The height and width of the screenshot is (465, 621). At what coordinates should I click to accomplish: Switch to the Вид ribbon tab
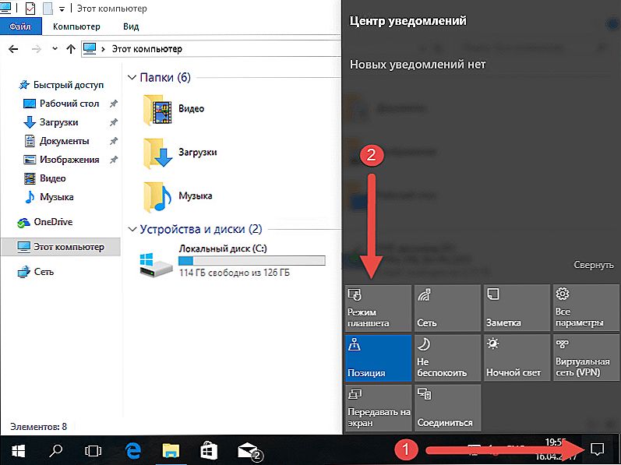131,26
